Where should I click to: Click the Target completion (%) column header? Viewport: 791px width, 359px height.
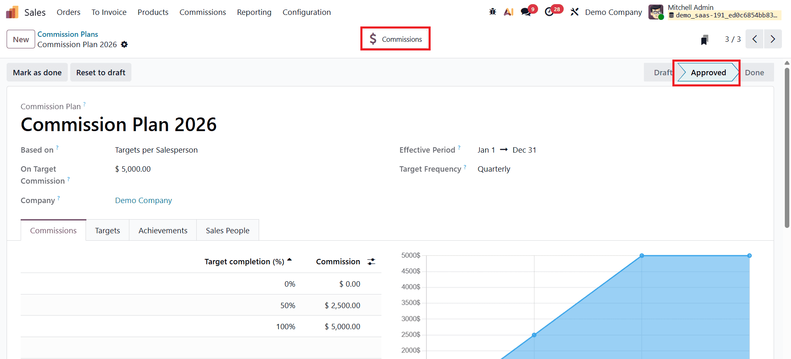[x=244, y=262]
